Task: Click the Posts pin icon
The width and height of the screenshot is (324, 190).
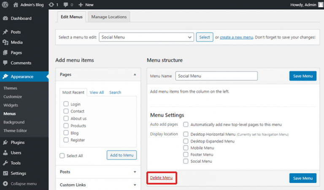Action: [x=5, y=32]
